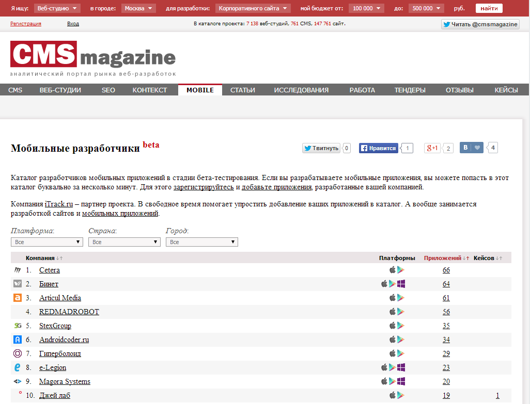Follow the Регистрация link
The height and width of the screenshot is (404, 530).
[x=26, y=24]
